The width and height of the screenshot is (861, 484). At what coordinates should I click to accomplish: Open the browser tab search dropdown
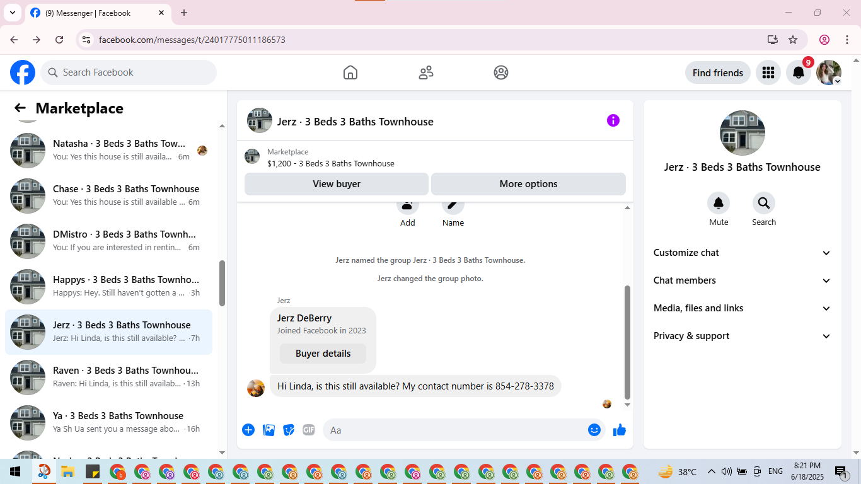(12, 13)
